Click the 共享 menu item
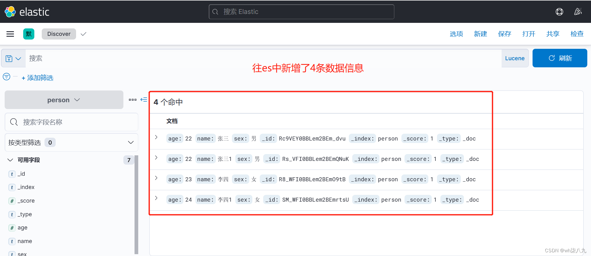The height and width of the screenshot is (256, 591). (x=553, y=34)
